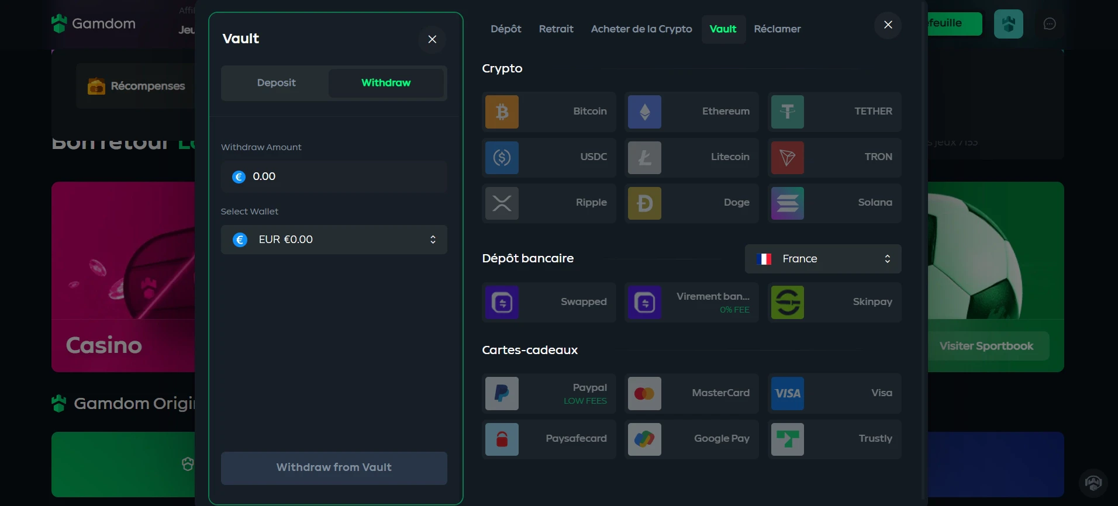Select the USDC coin icon
This screenshot has height=506, width=1118.
click(502, 157)
